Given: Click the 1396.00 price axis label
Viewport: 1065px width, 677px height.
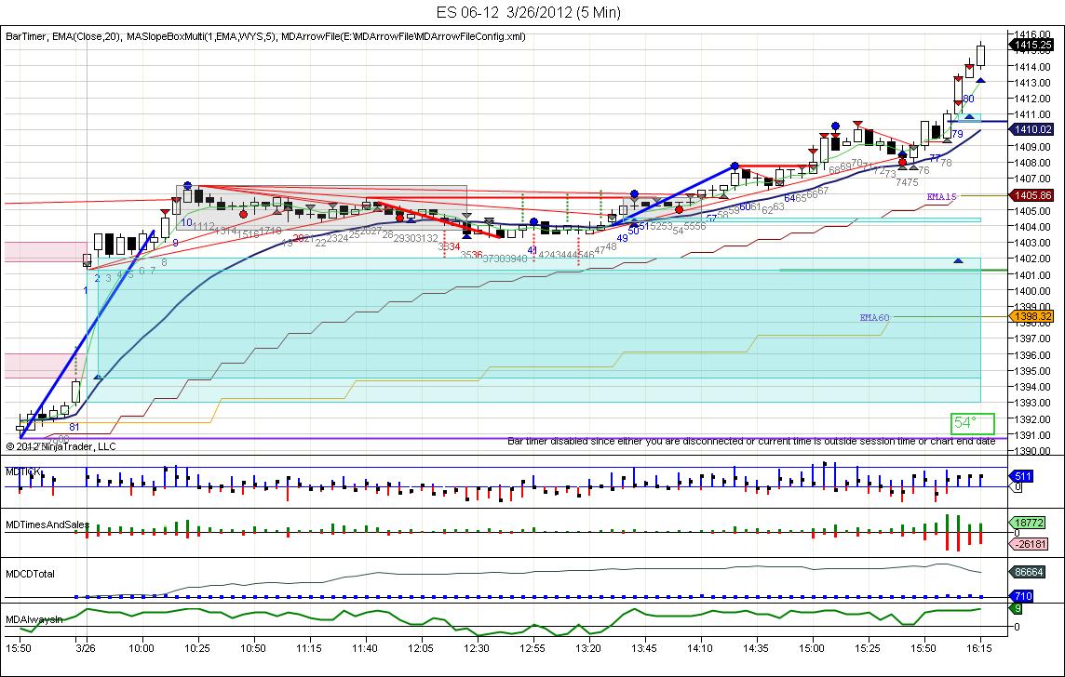Looking at the screenshot, I should tap(1032, 355).
